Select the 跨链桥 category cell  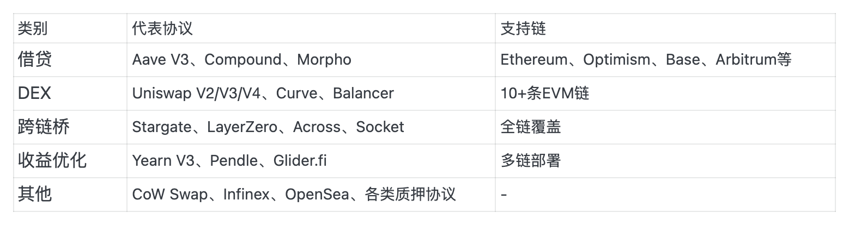[44, 127]
